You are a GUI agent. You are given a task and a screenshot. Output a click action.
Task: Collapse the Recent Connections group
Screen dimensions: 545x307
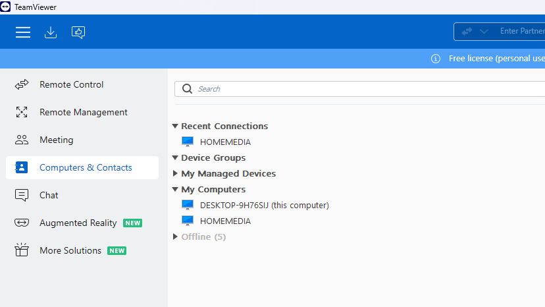(175, 126)
